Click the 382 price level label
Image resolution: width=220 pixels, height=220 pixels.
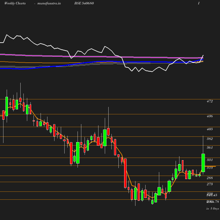pyautogui.click(x=209, y=139)
